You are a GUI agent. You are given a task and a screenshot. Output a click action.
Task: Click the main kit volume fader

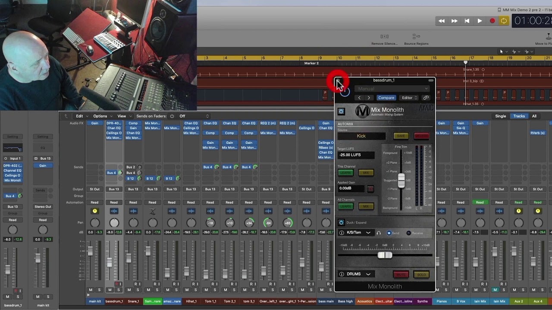point(91,251)
